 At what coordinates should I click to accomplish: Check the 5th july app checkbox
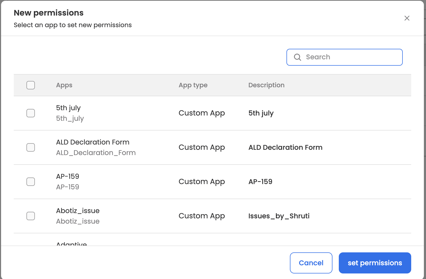[31, 113]
